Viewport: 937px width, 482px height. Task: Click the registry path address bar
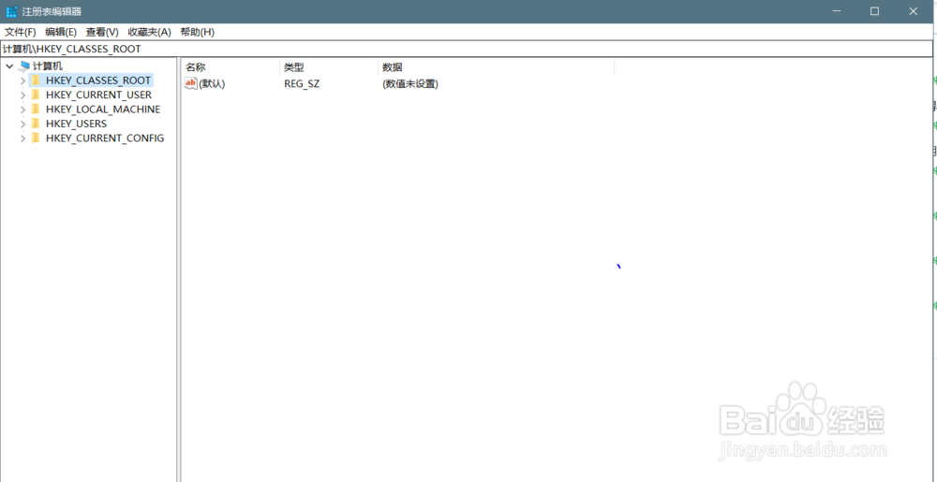coord(468,49)
